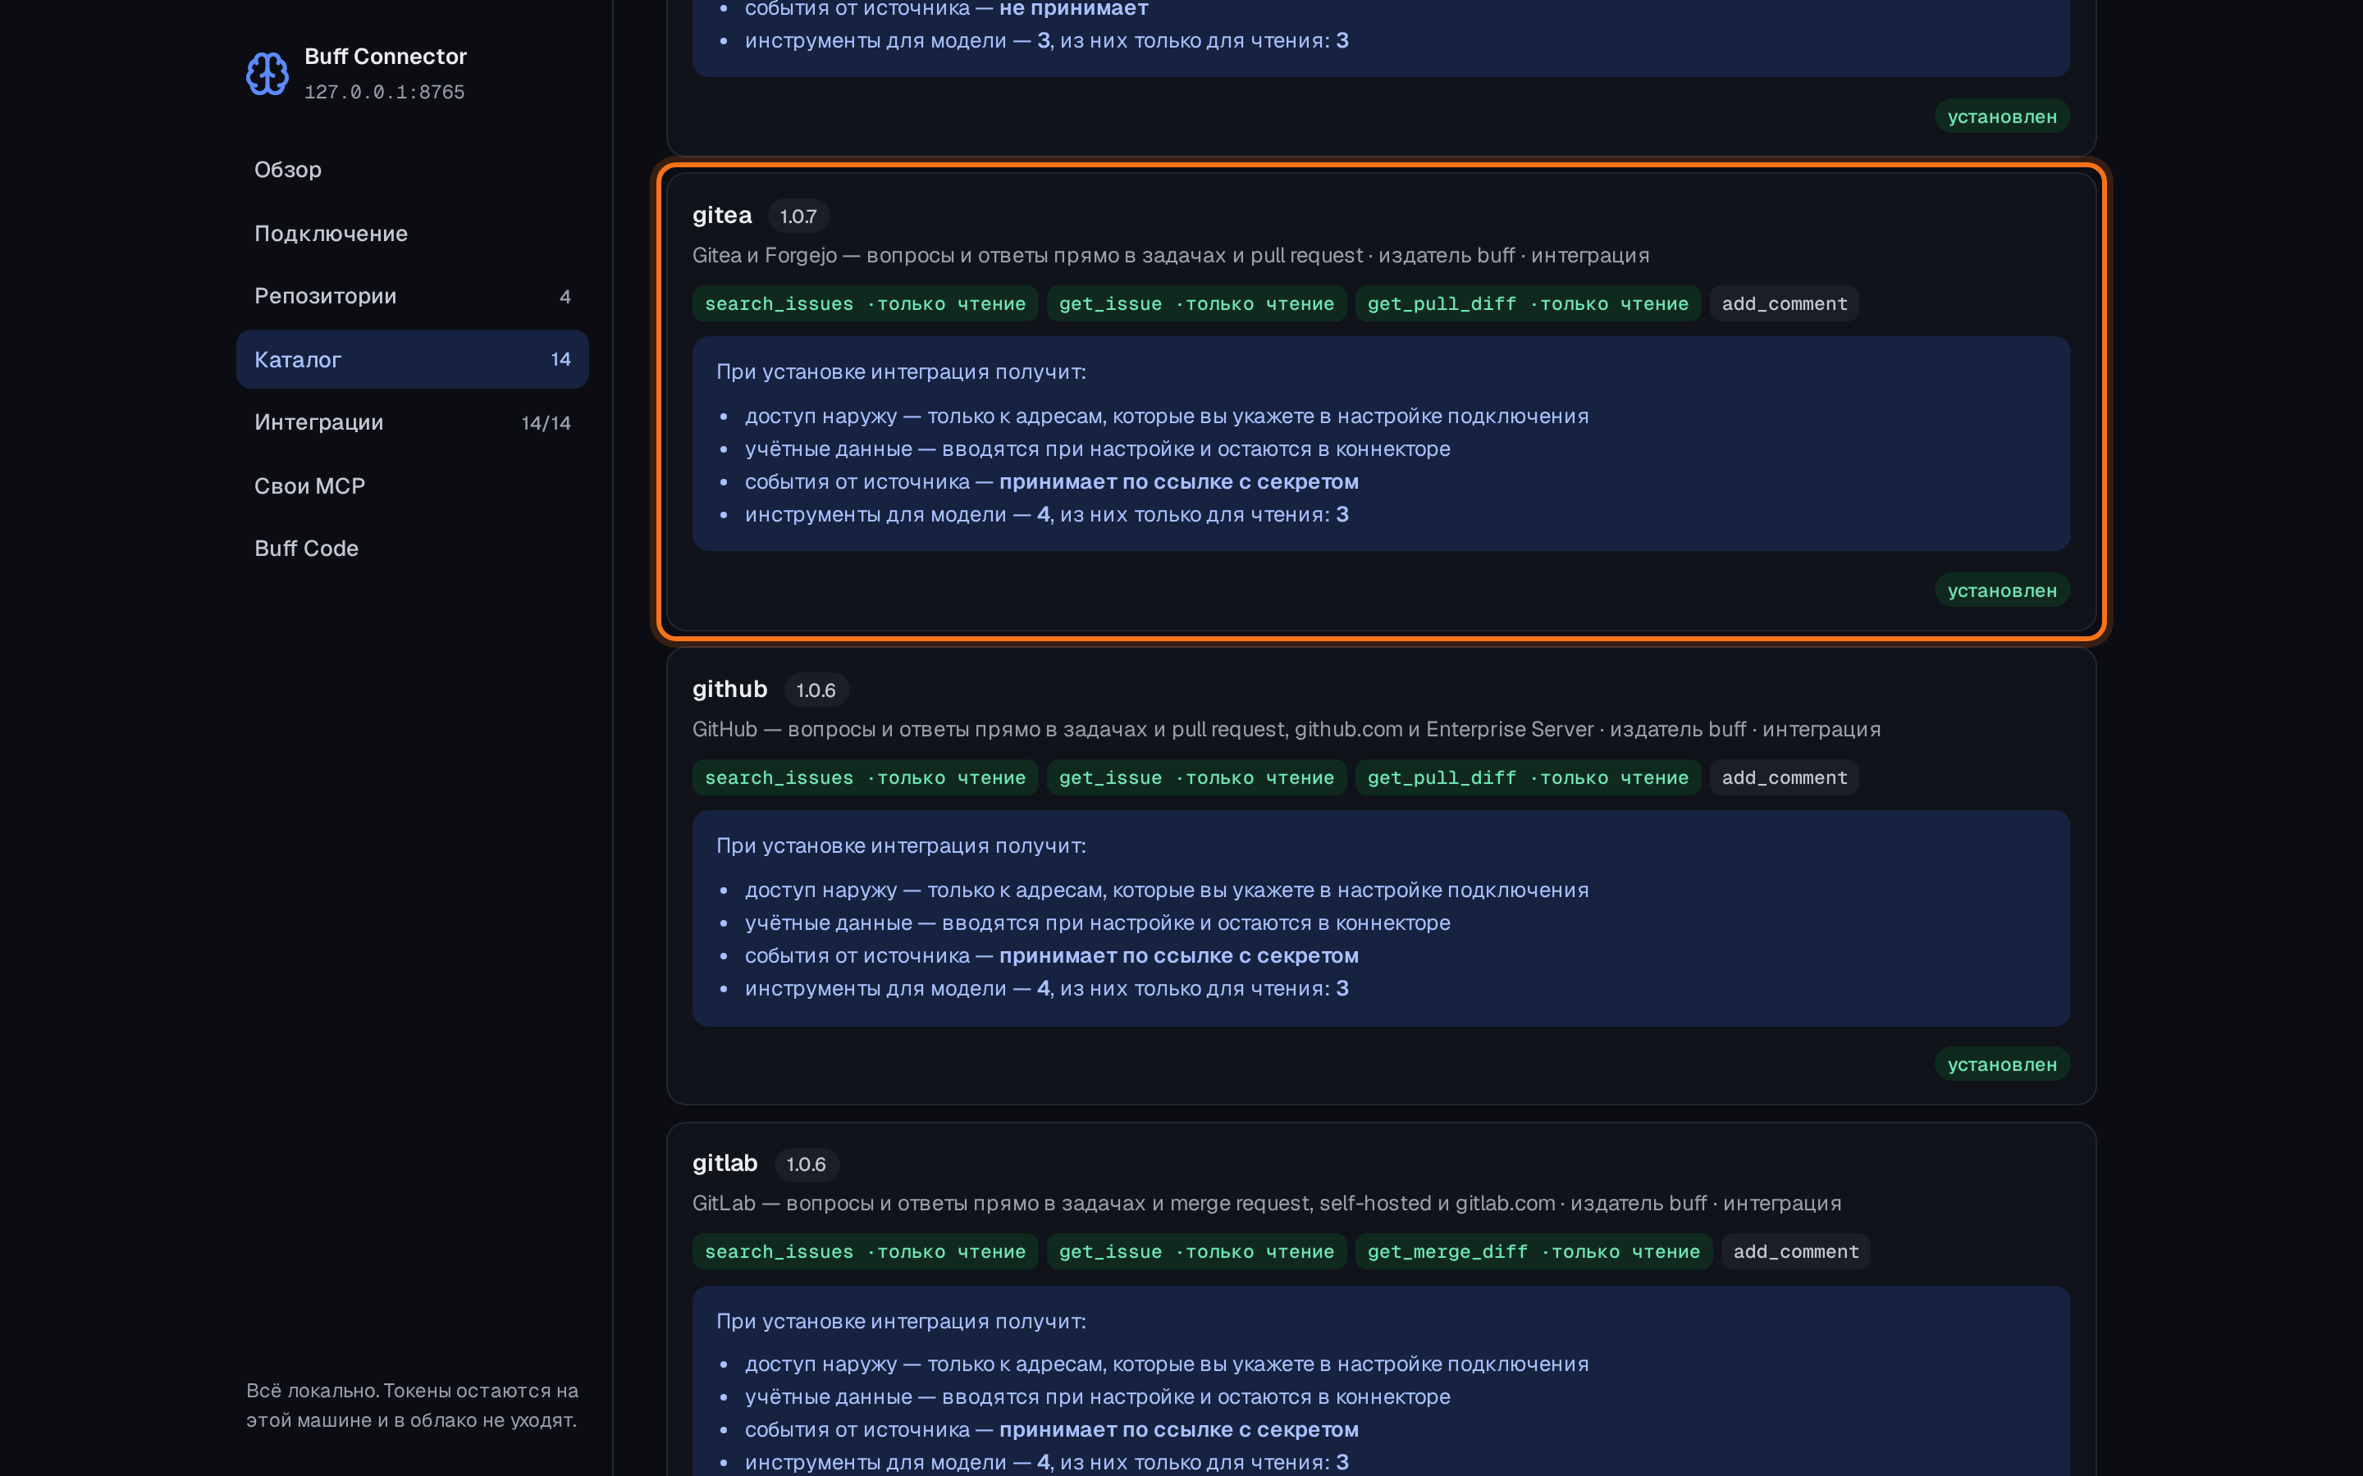Open Свои MCP section
The width and height of the screenshot is (2363, 1476).
pyautogui.click(x=412, y=485)
